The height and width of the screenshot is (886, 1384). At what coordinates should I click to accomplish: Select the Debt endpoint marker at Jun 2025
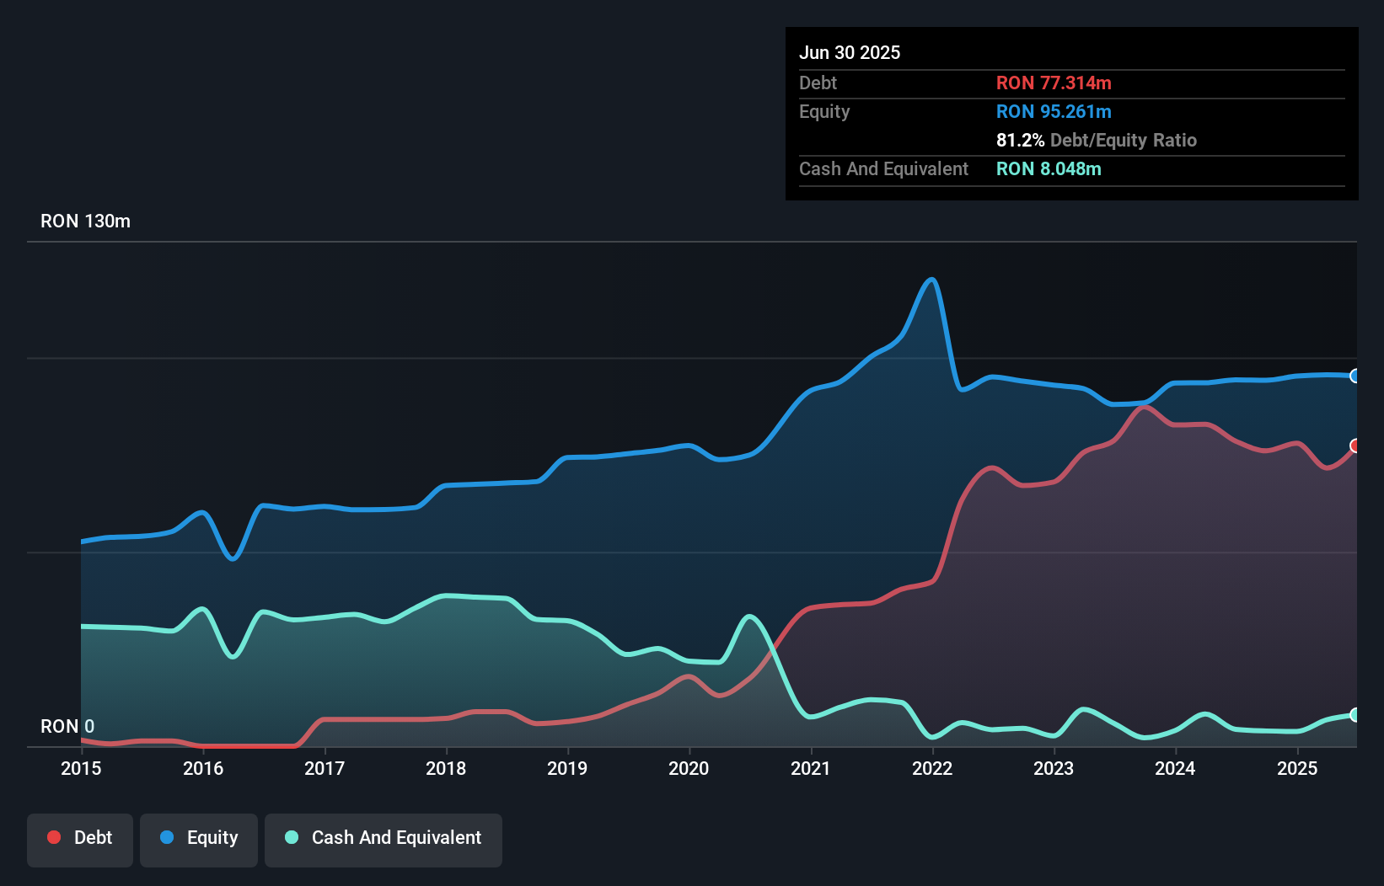(x=1355, y=446)
